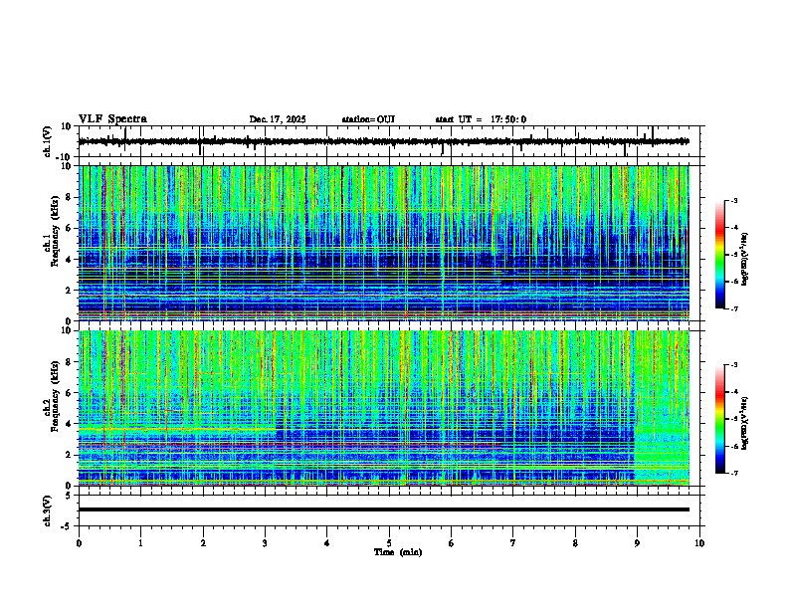Click the "start UT = 17:50: 0" text
788x609 pixels.
(x=481, y=119)
